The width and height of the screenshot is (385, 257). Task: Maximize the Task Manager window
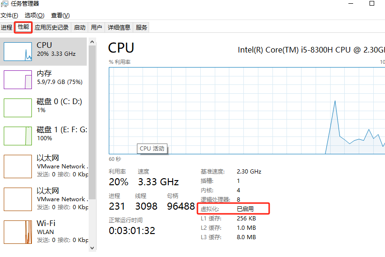coord(372,3)
